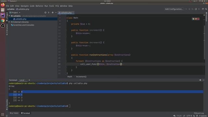Open the Refactor menu
208x117 pixels.
click(x=39, y=6)
